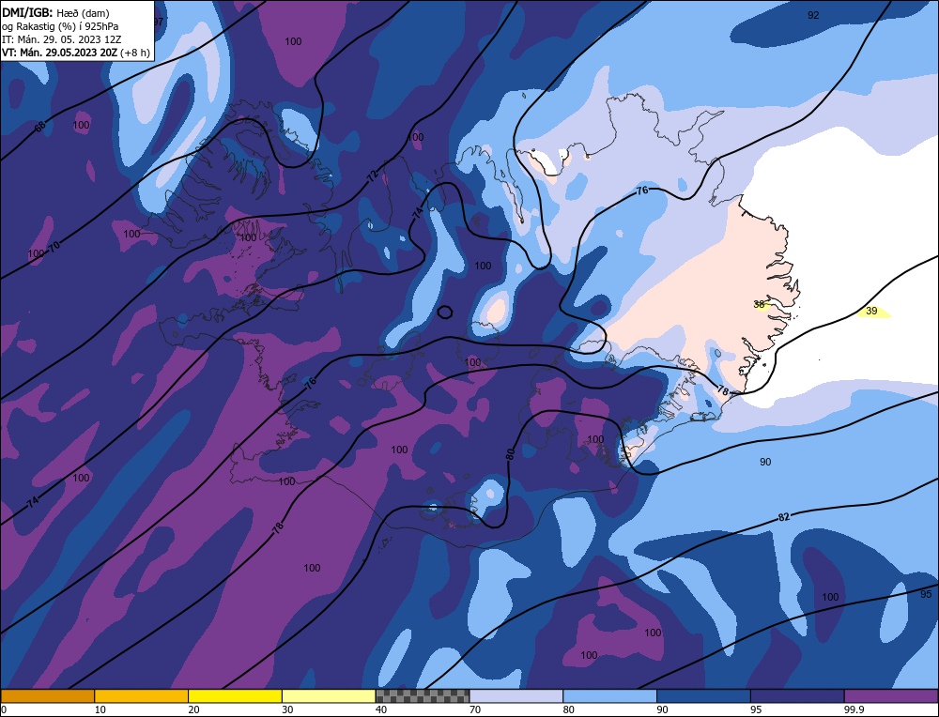Viewport: 939px width, 717px height.
Task: Click the dark navy 95–99.9 legend swatch
Action: [x=797, y=696]
